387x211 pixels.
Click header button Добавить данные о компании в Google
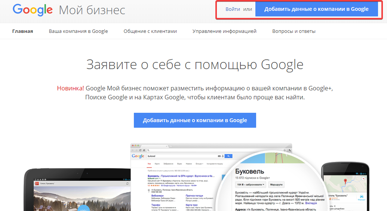[x=316, y=9]
